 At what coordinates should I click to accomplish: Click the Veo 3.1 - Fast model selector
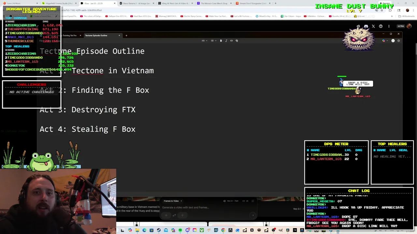(x=230, y=201)
